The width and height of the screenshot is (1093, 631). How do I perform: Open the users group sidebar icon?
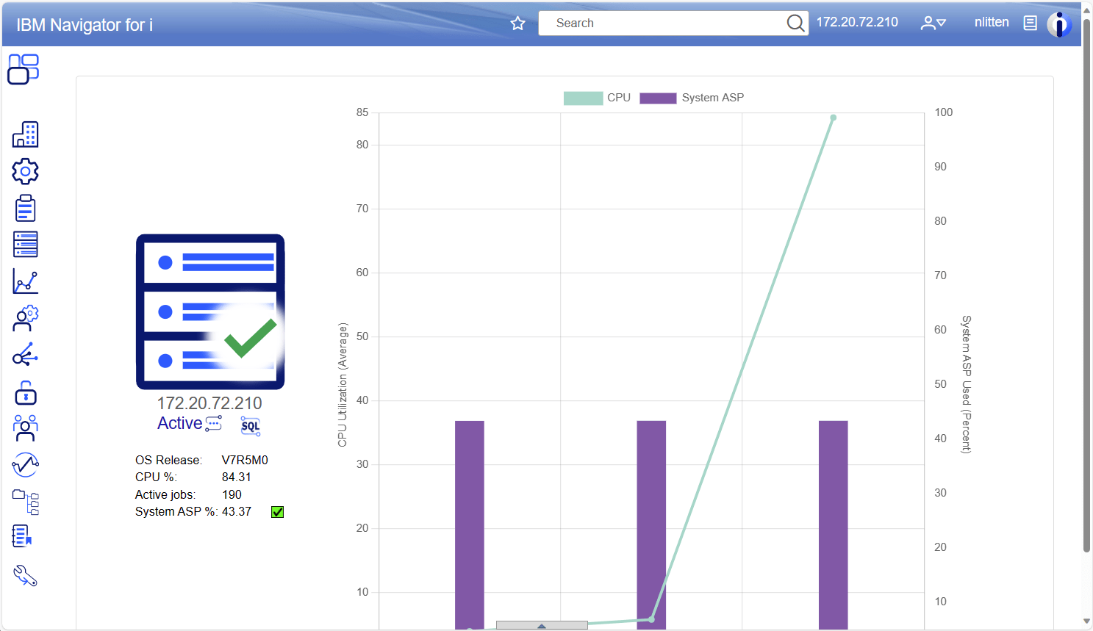pyautogui.click(x=25, y=428)
